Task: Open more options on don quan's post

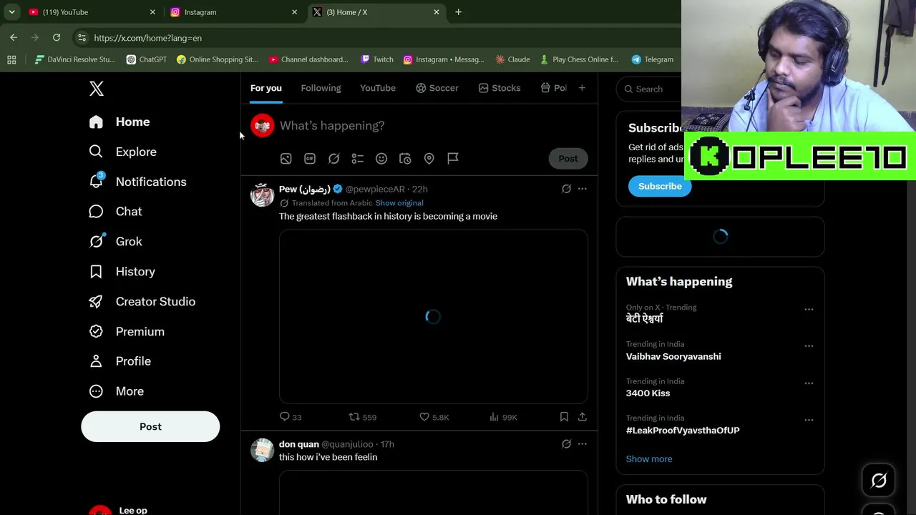Action: tap(583, 444)
